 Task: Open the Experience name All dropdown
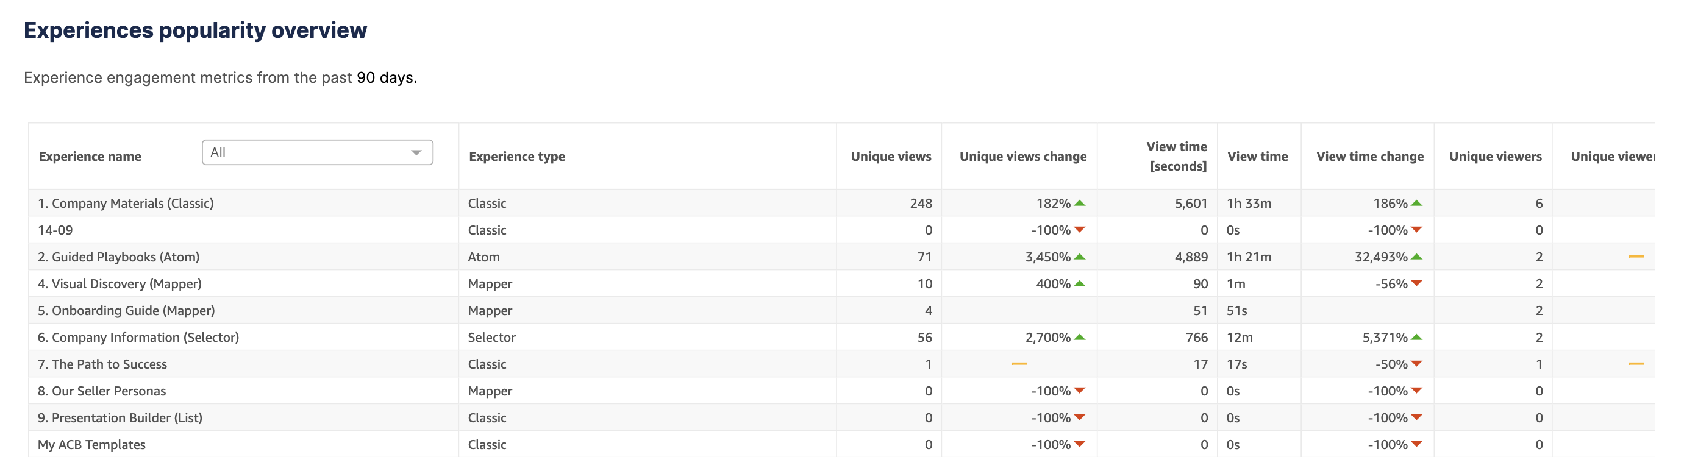pyautogui.click(x=316, y=152)
